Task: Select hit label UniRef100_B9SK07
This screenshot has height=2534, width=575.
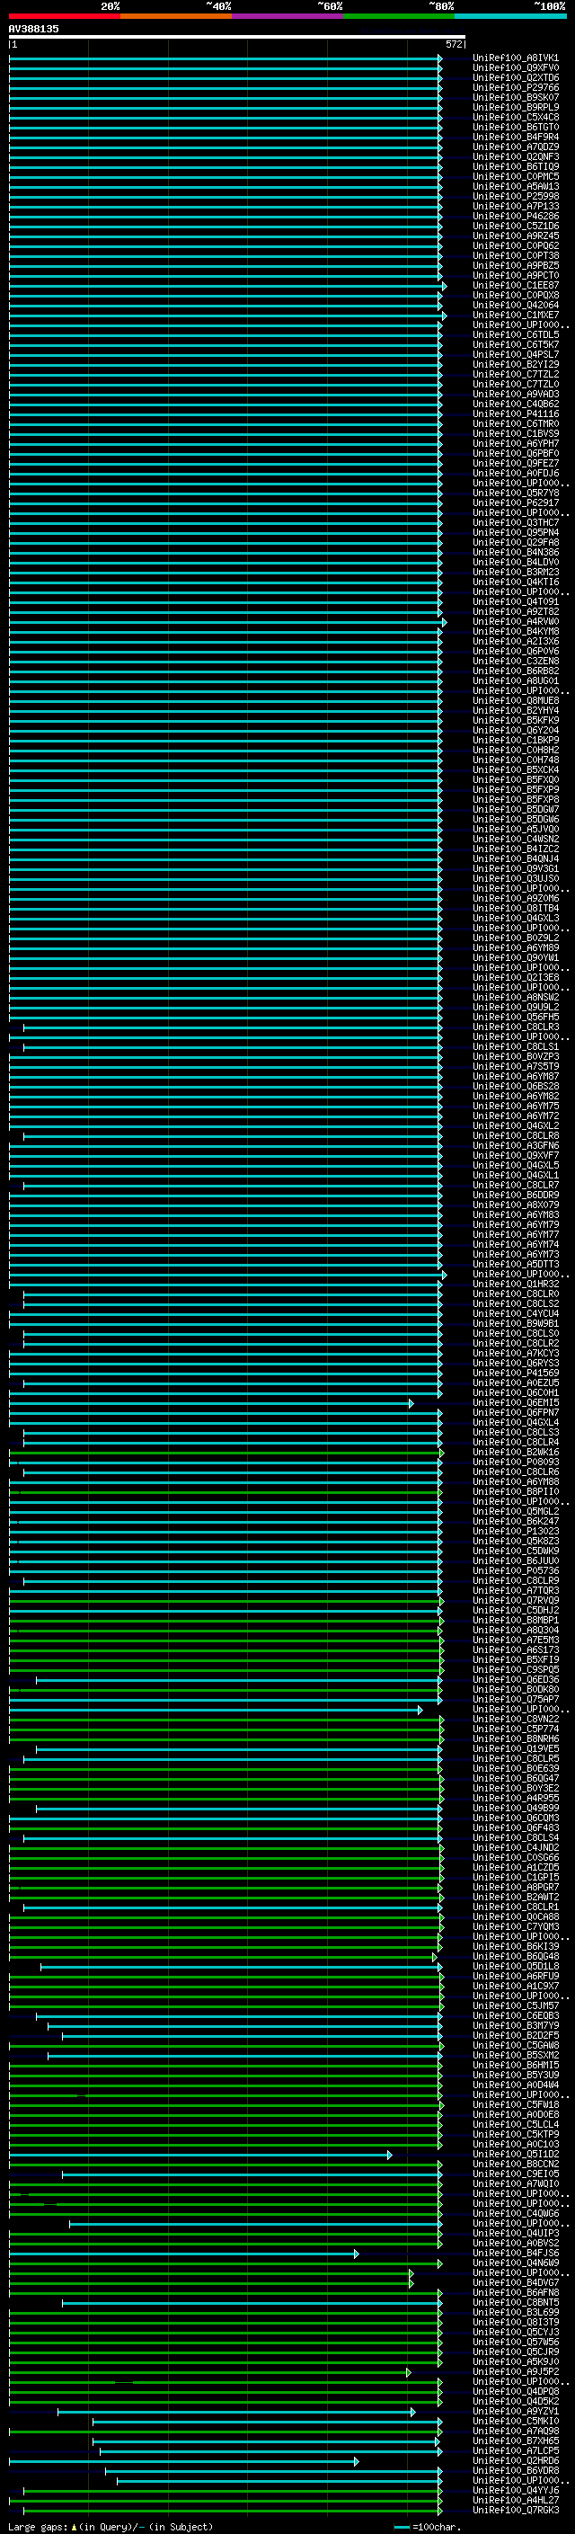Action: coord(516,97)
